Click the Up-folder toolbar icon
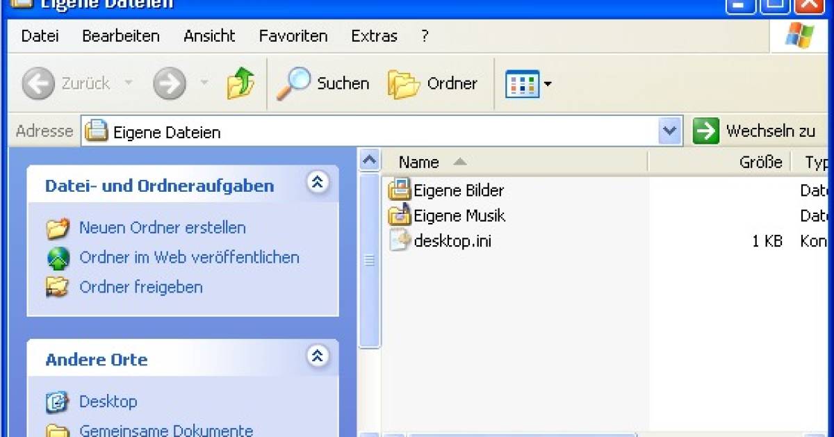This screenshot has width=834, height=437. point(239,83)
